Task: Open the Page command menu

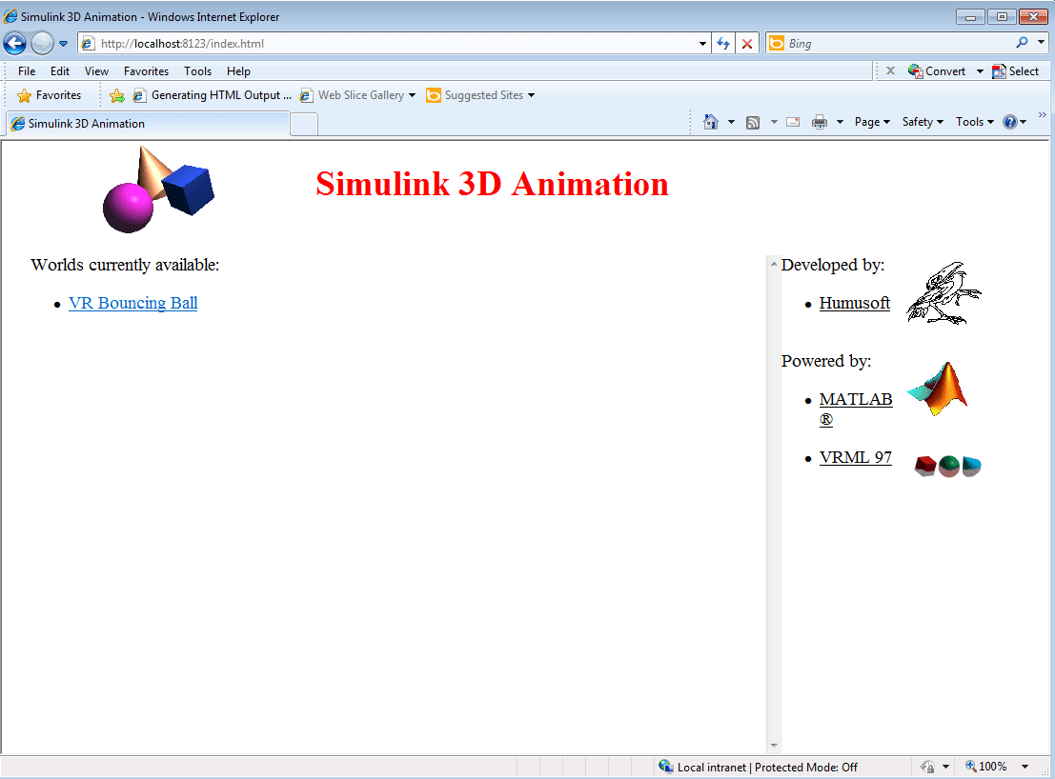Action: [x=872, y=122]
